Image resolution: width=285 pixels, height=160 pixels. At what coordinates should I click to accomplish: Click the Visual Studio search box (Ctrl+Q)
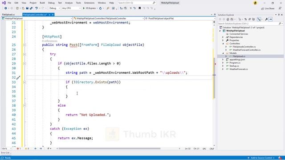point(137,3)
